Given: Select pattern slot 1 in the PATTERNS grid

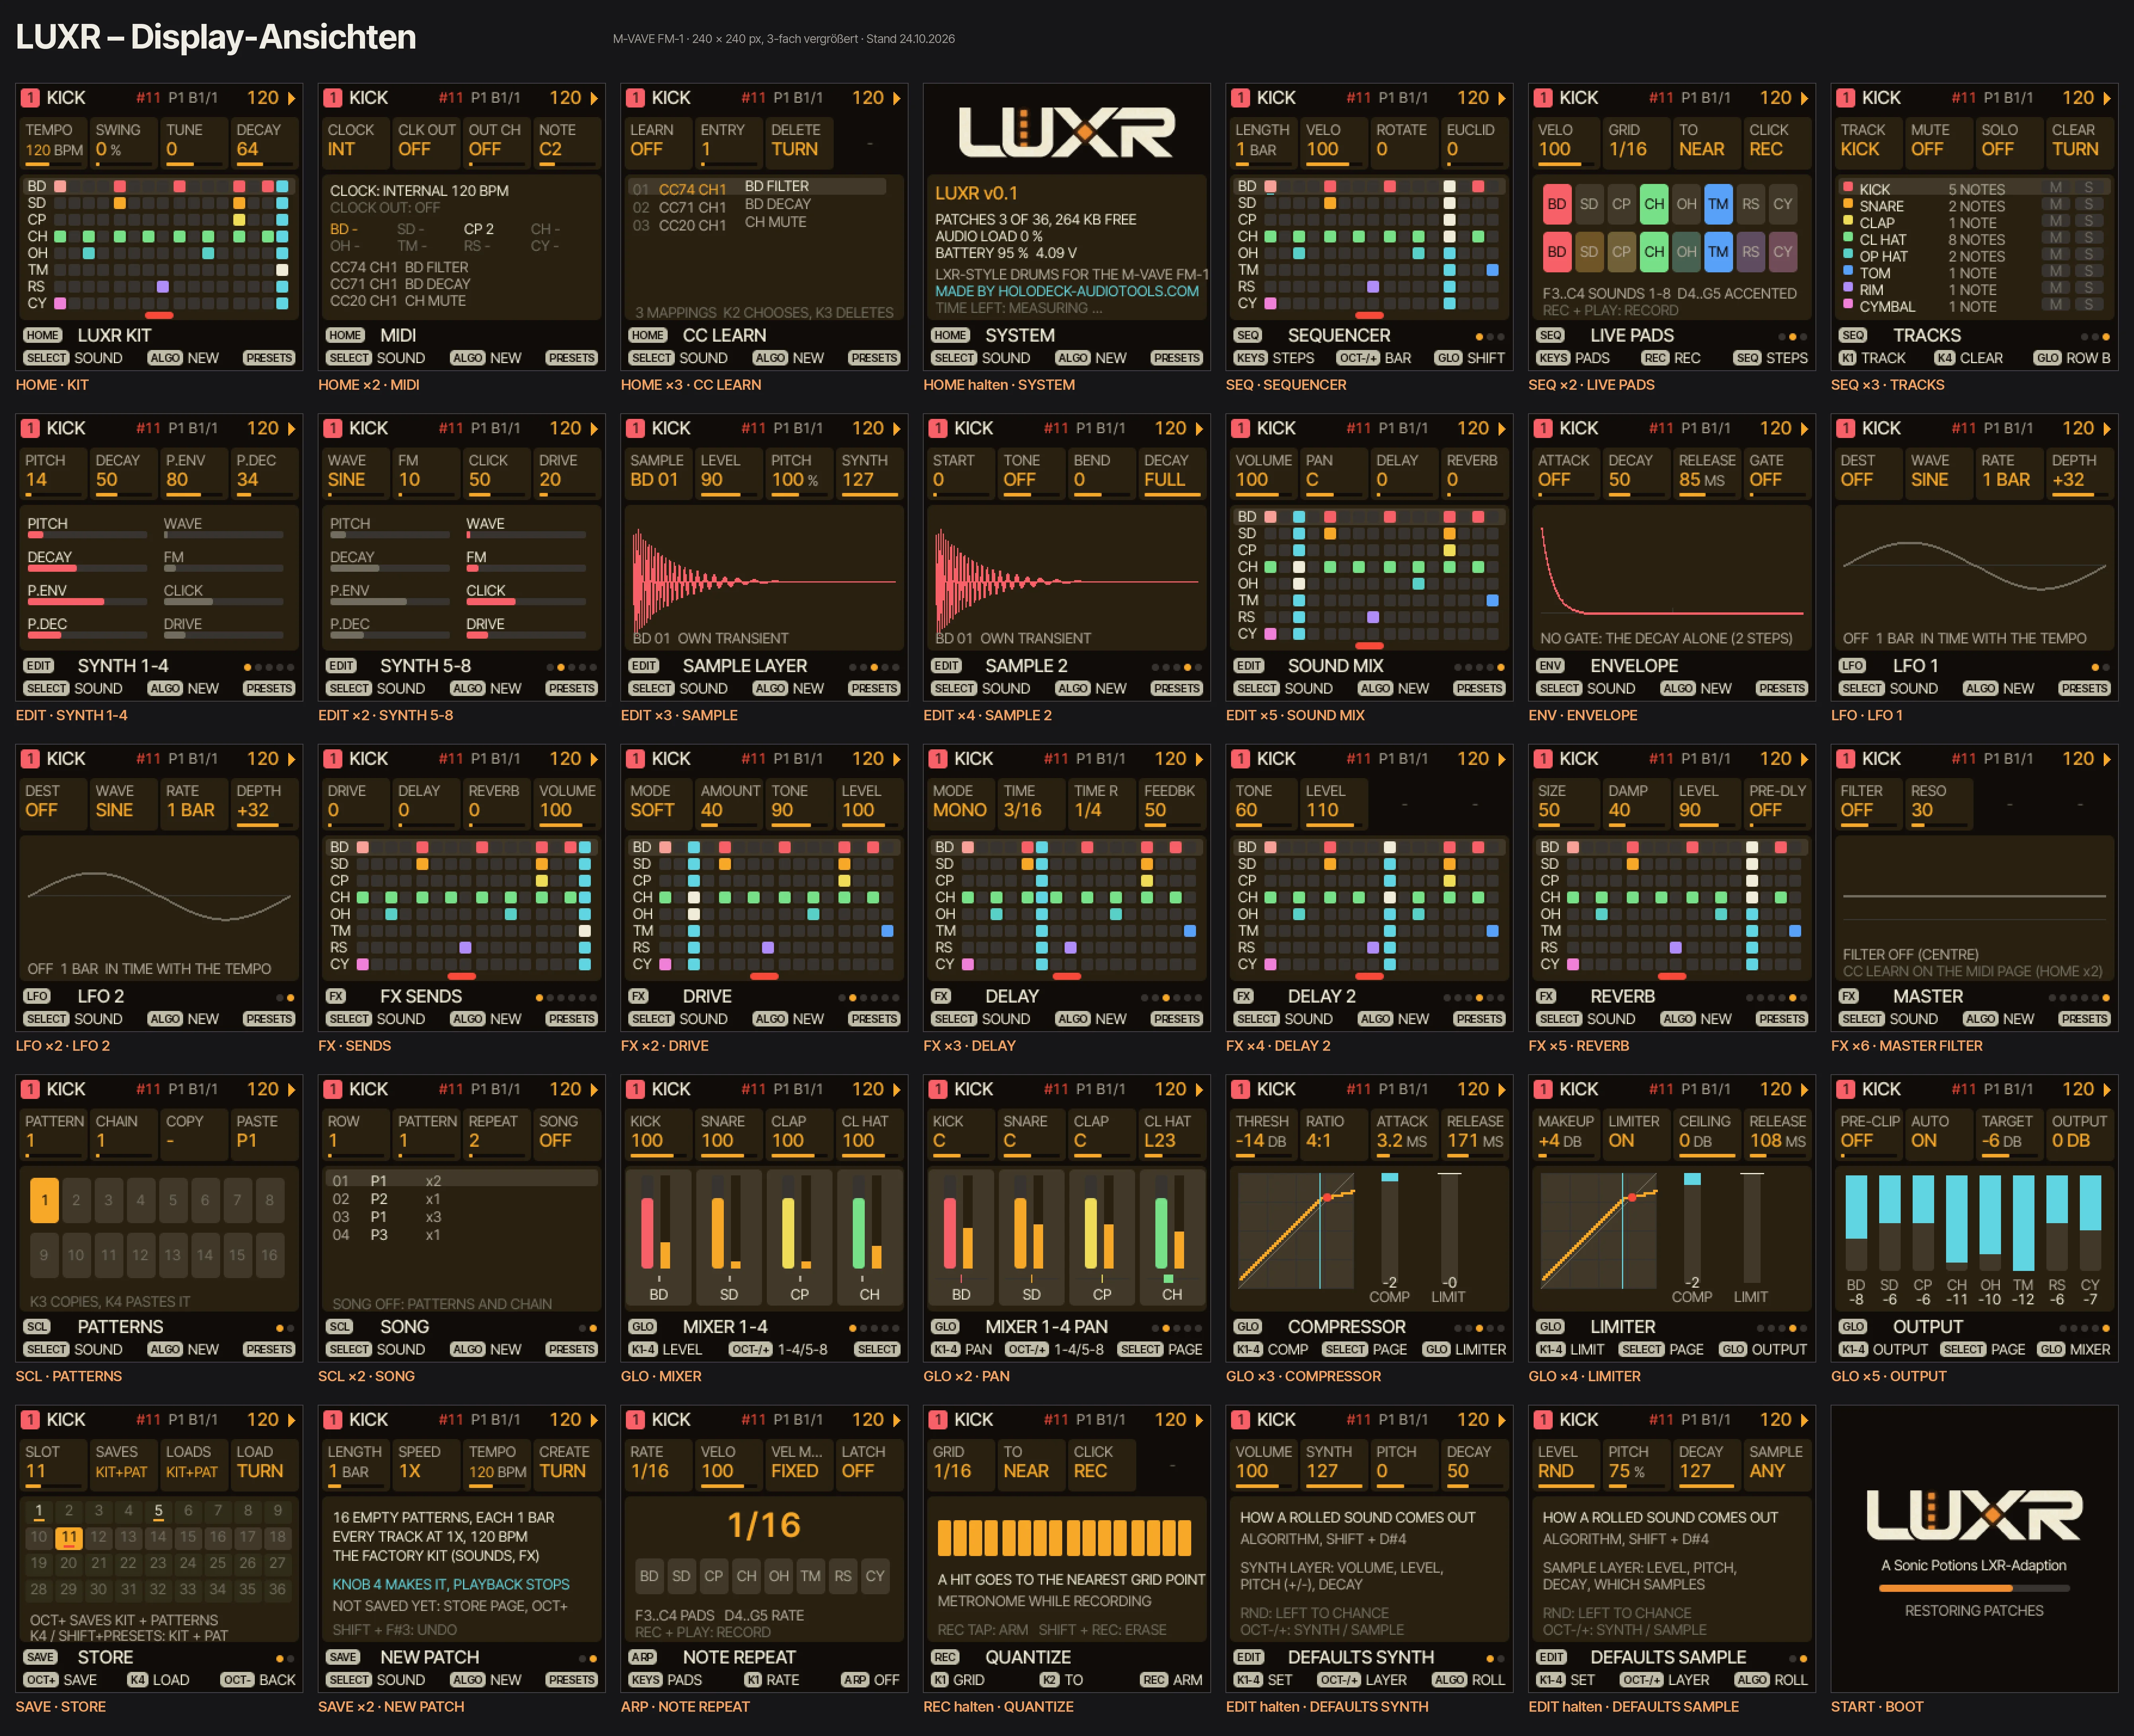Looking at the screenshot, I should pyautogui.click(x=44, y=1200).
